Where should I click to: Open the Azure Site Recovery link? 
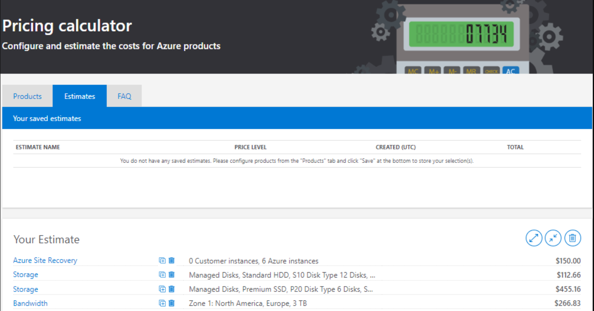pos(45,260)
